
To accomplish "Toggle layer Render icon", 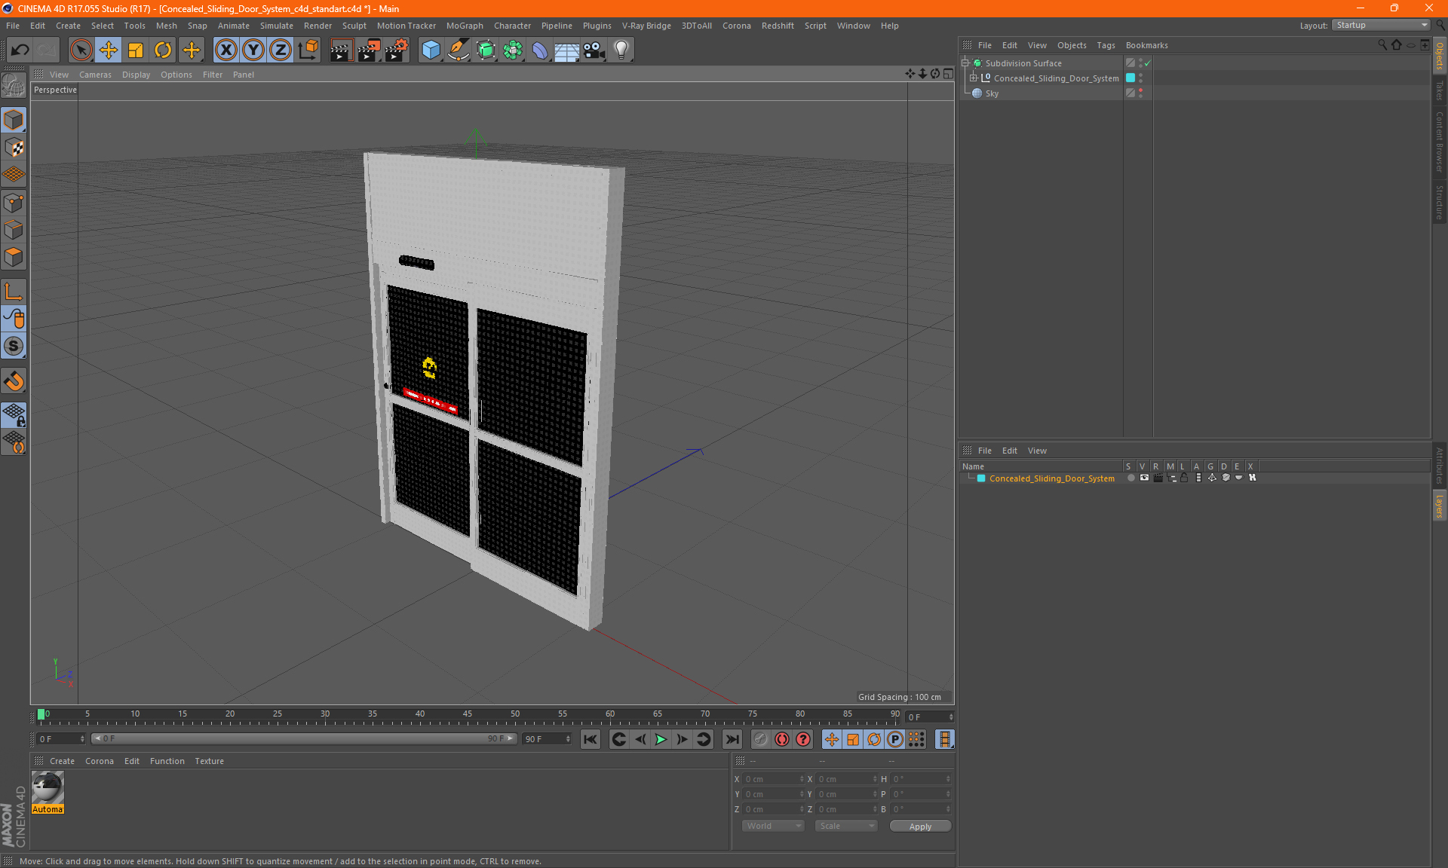I will 1158,478.
